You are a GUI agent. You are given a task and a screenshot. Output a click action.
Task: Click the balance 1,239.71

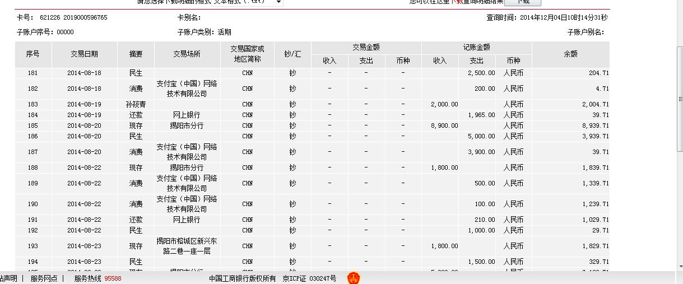point(595,204)
